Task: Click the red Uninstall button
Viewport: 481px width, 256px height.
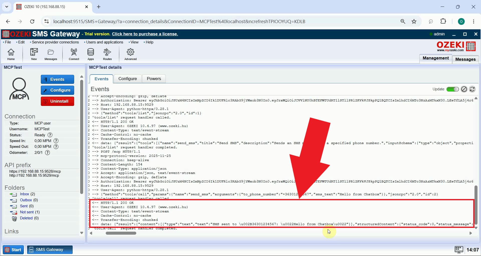Action: [x=57, y=101]
